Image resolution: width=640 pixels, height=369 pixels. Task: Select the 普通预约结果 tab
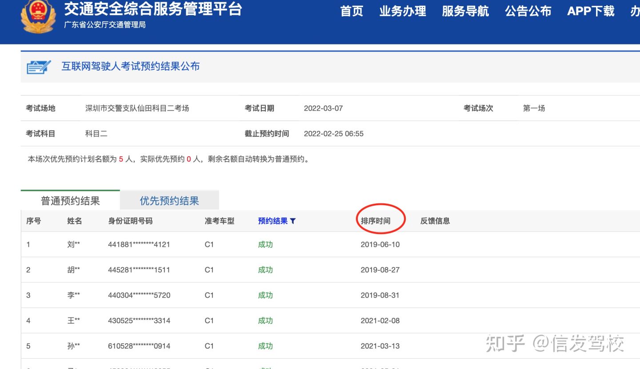70,200
